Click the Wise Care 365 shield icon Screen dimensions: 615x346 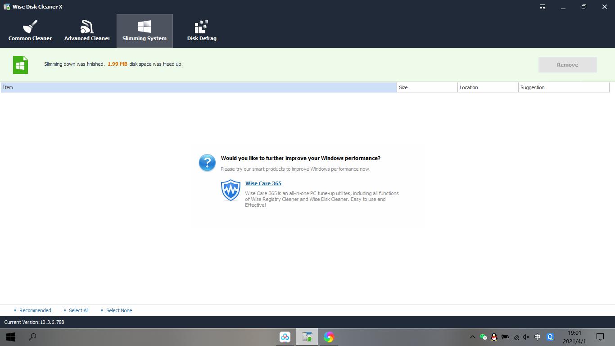[231, 190]
